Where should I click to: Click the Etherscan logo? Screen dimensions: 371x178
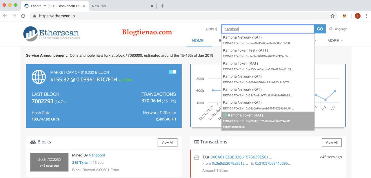[x=52, y=33]
